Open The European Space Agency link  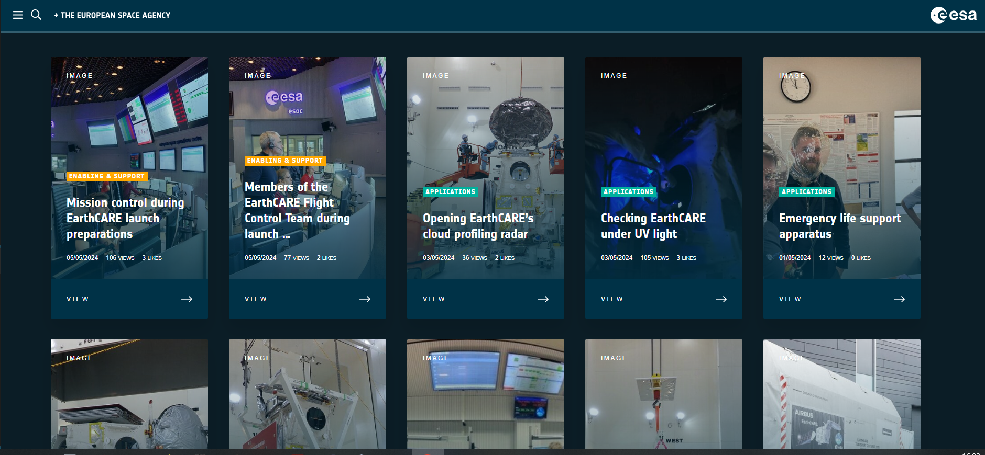coord(112,15)
